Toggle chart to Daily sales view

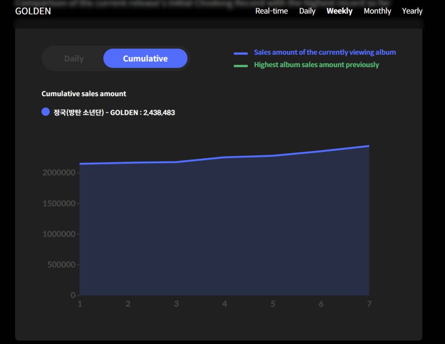pyautogui.click(x=74, y=58)
